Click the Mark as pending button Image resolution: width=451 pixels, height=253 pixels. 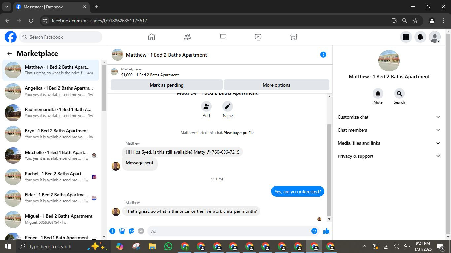click(x=166, y=85)
